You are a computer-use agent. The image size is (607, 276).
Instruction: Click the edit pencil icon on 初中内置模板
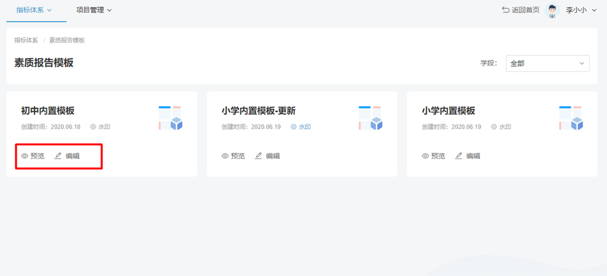pos(58,156)
